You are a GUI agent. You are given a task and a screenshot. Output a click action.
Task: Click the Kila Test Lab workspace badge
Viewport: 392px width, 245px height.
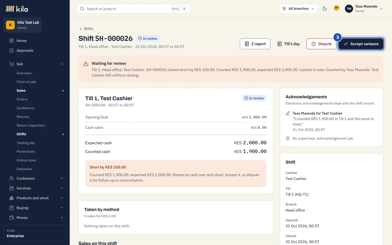(x=23, y=25)
